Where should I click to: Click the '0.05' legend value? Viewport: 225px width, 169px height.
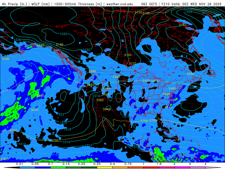coord(35,164)
